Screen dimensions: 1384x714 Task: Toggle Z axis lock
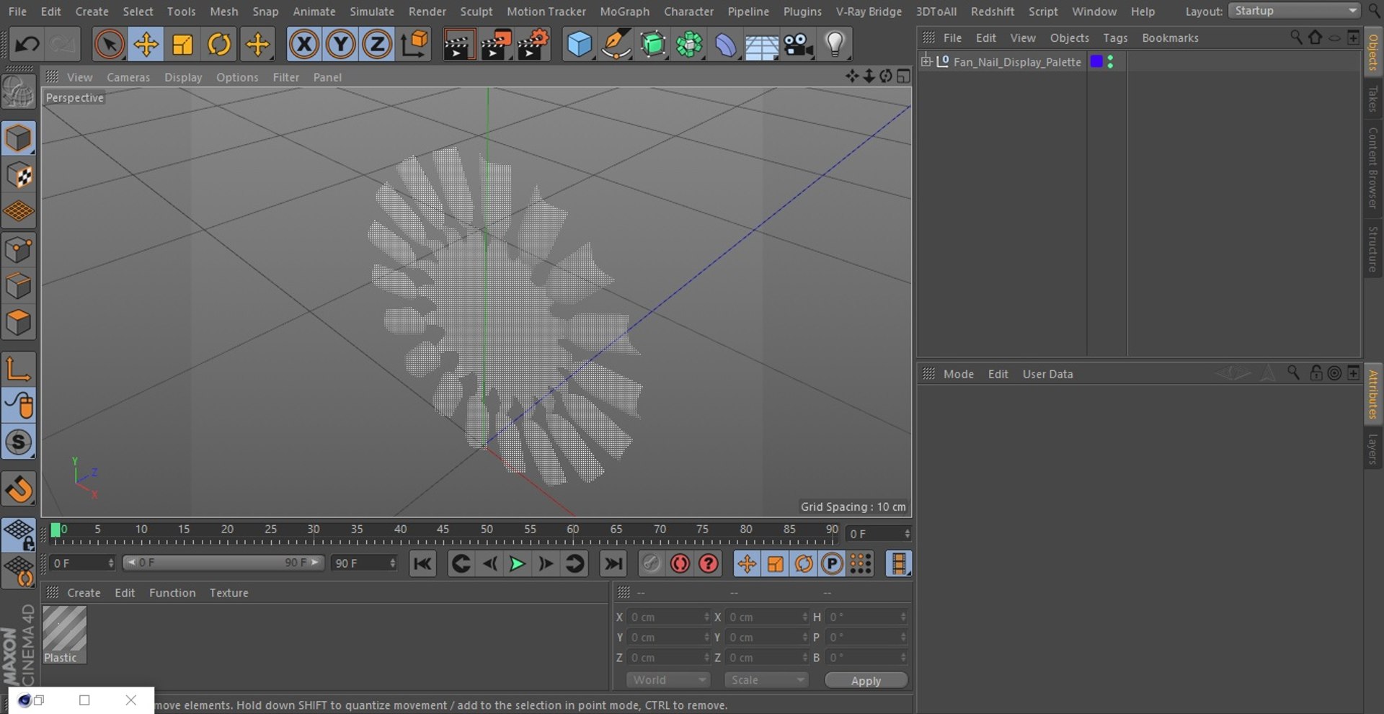377,45
